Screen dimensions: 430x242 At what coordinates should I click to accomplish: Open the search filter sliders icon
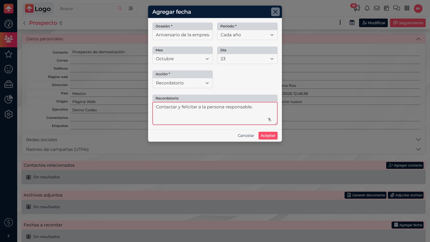point(131,9)
